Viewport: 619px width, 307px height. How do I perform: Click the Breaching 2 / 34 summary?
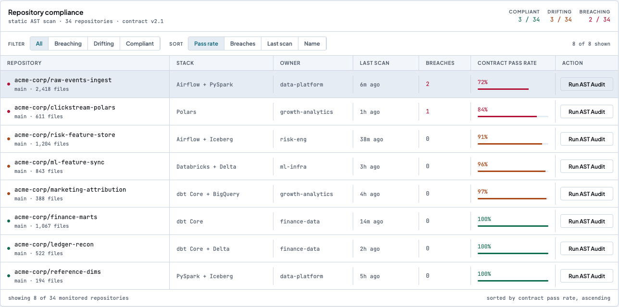point(594,16)
